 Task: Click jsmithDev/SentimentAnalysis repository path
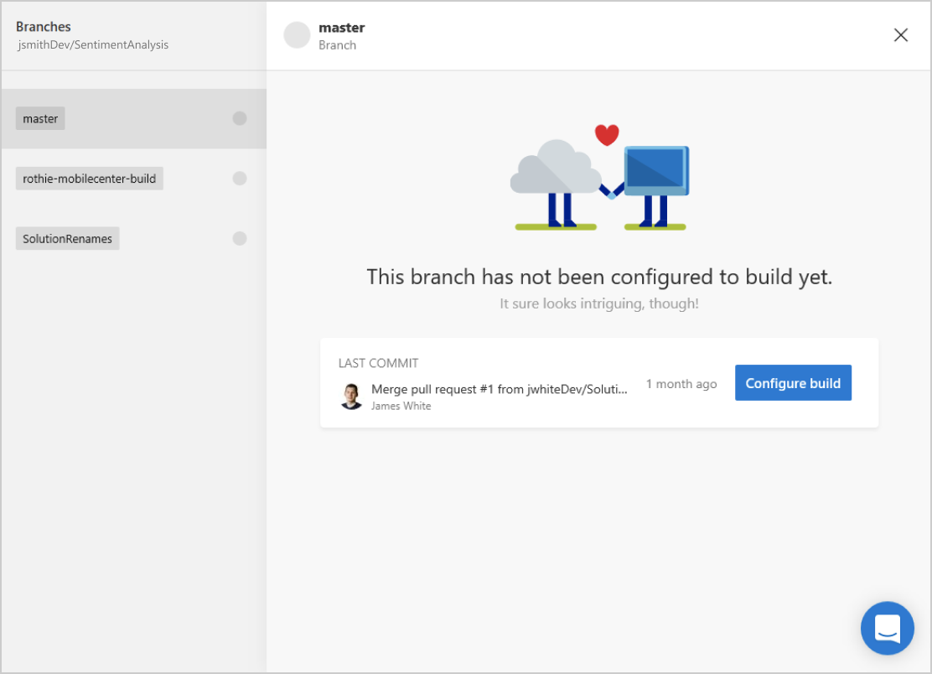tap(93, 45)
